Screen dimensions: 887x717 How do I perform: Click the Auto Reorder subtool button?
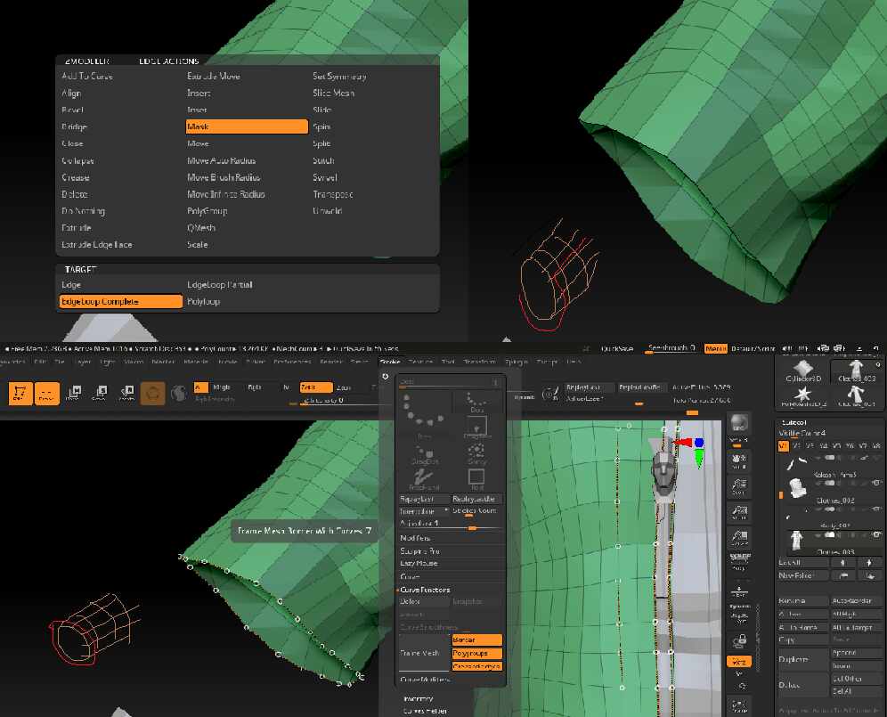tap(855, 600)
